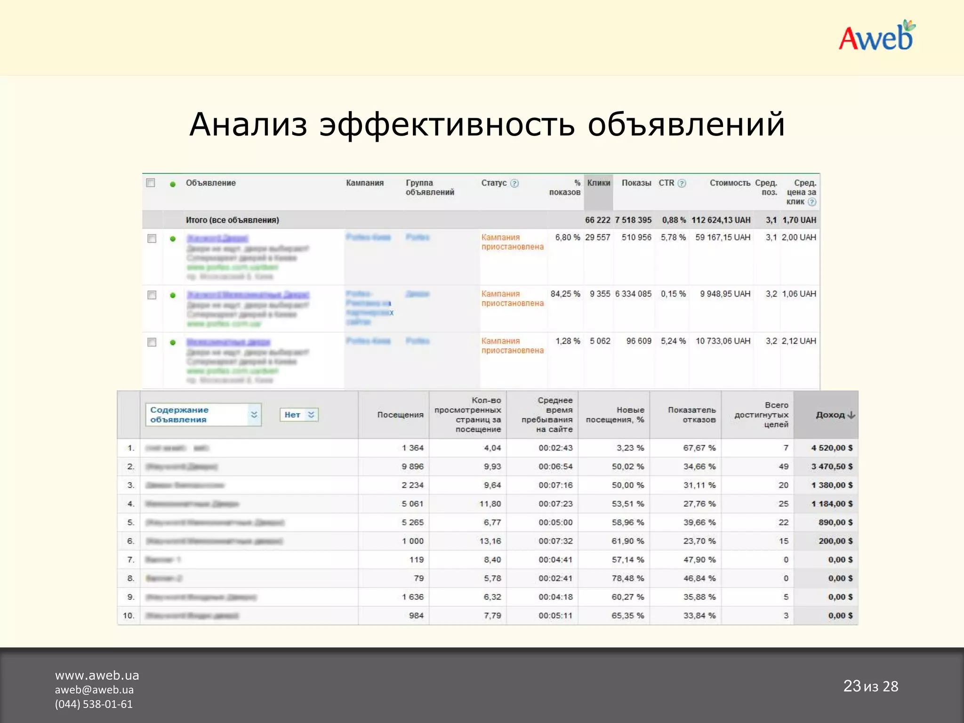964x723 pixels.
Task: Click the % показов column header
Action: (565, 187)
